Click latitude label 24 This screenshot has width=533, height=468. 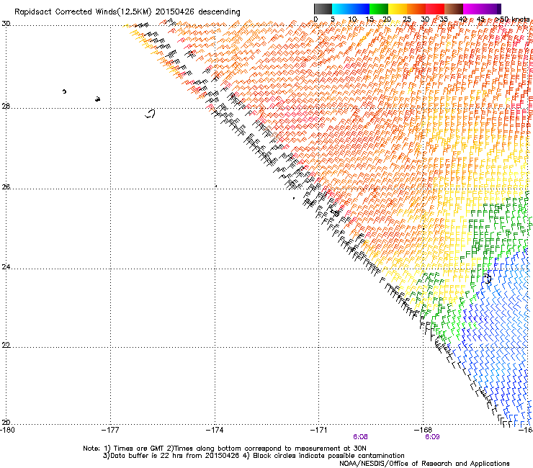pyautogui.click(x=6, y=267)
